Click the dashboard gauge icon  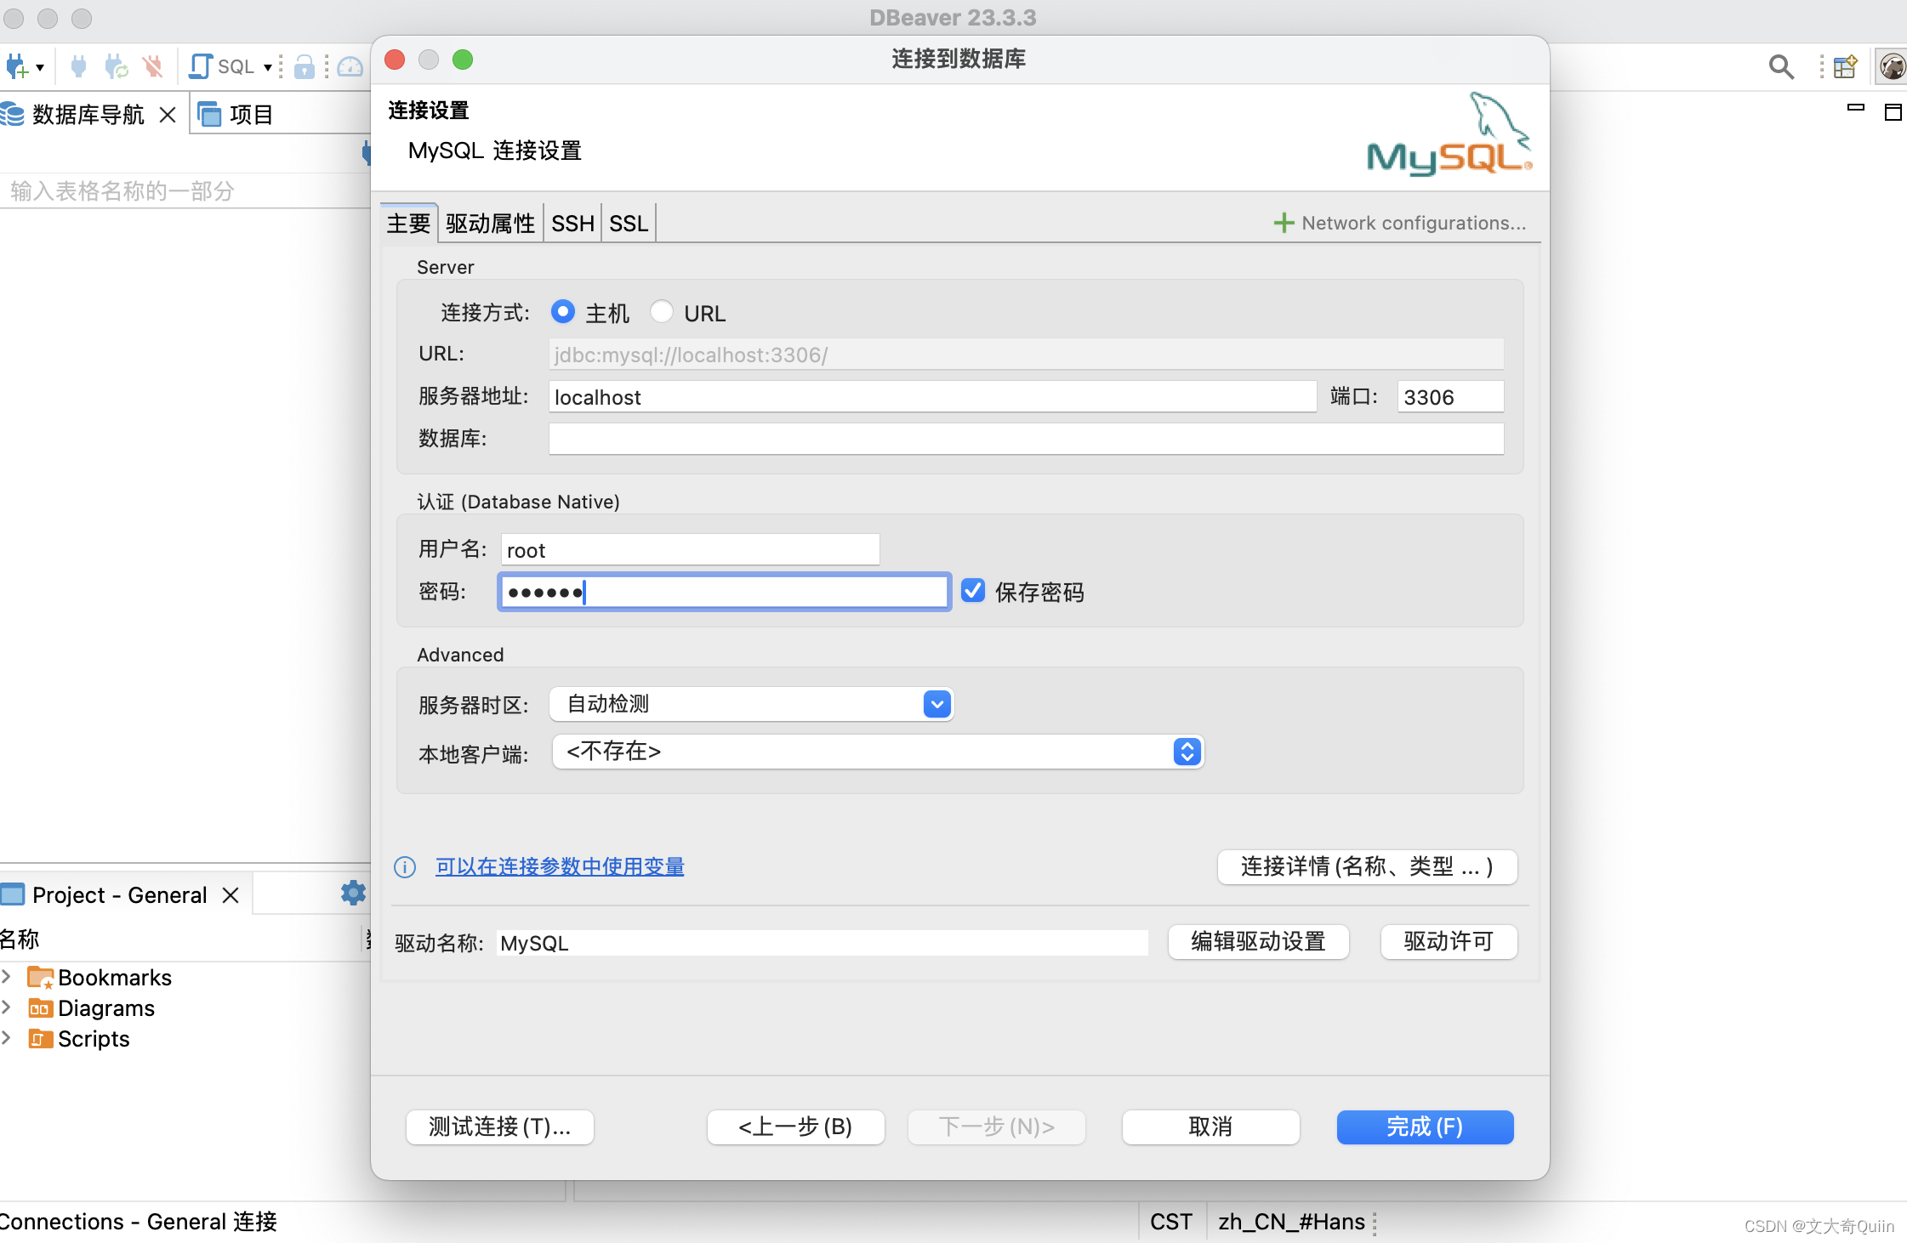350,66
